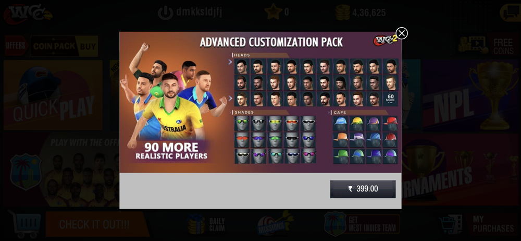Choose the orange-lens sunglasses in top row
Image resolution: width=521 pixels, height=241 pixels.
pos(292,123)
